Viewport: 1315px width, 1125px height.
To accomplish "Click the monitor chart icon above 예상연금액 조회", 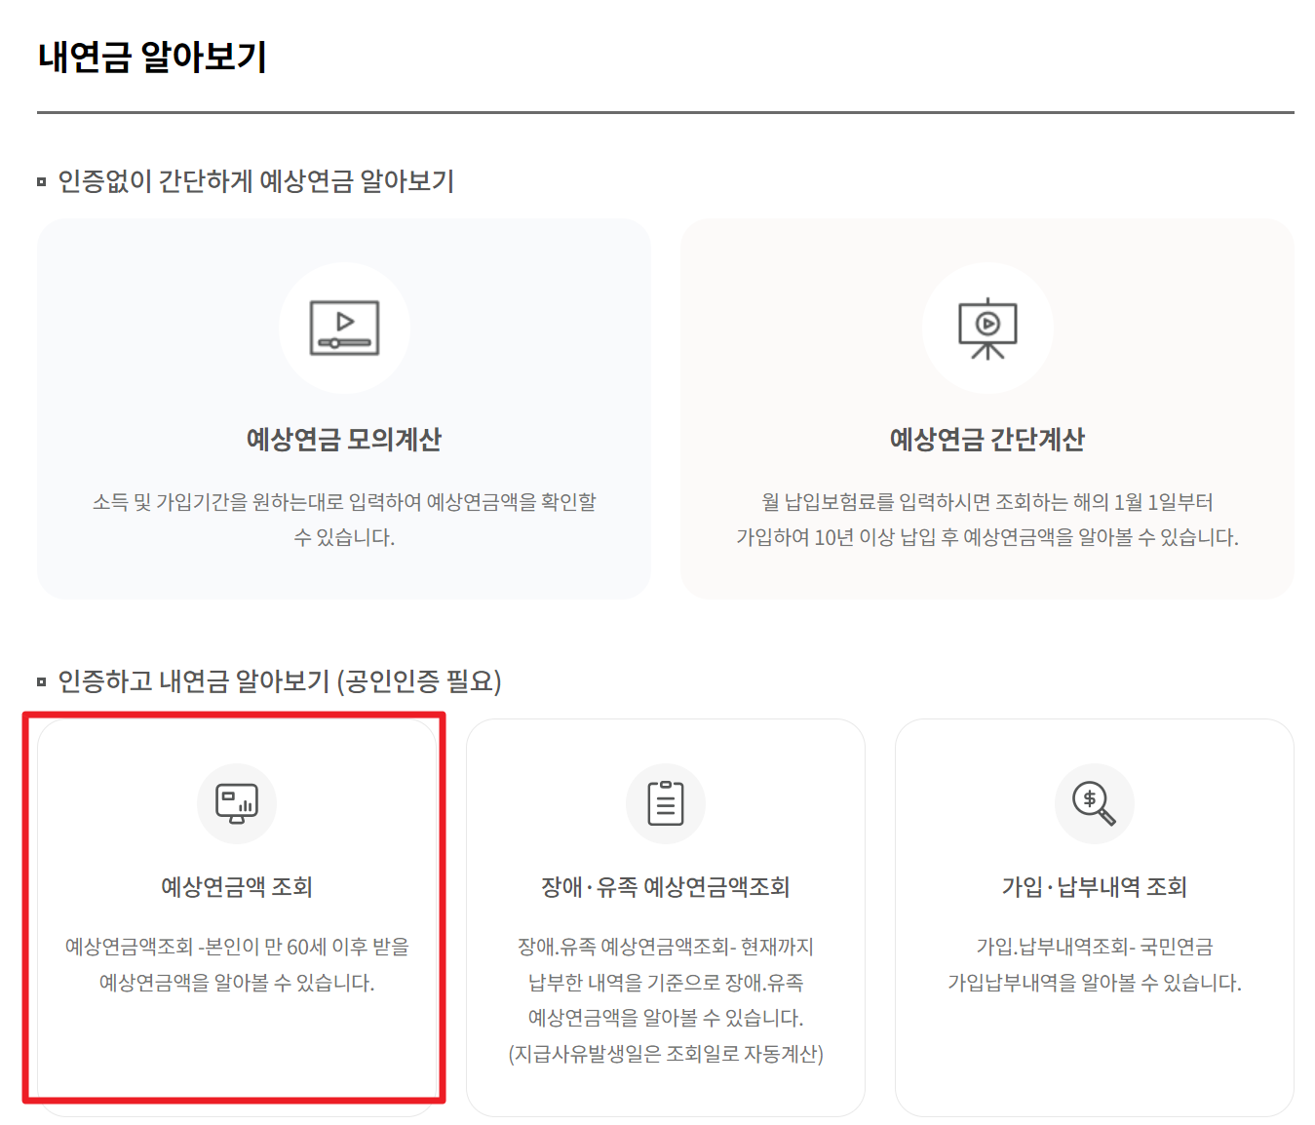I will [x=237, y=803].
